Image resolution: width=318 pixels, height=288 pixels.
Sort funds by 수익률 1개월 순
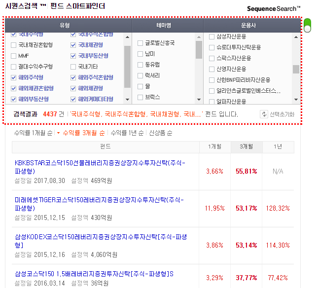33,133
